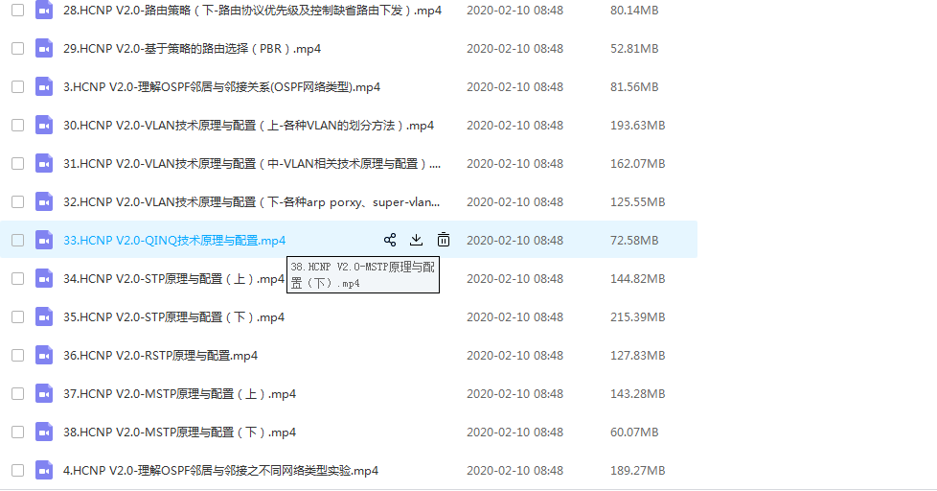Click share icon on the 33.HCNP QINQ row
Screen dimensions: 937x491
pyautogui.click(x=390, y=240)
